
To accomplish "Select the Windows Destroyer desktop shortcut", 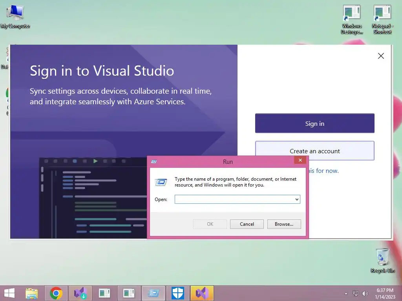I will pos(352,20).
